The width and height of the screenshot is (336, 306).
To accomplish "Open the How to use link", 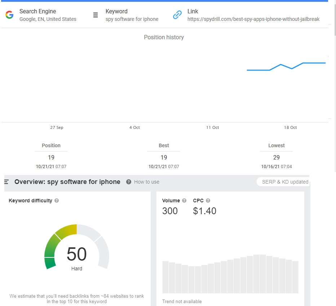I will 146,182.
